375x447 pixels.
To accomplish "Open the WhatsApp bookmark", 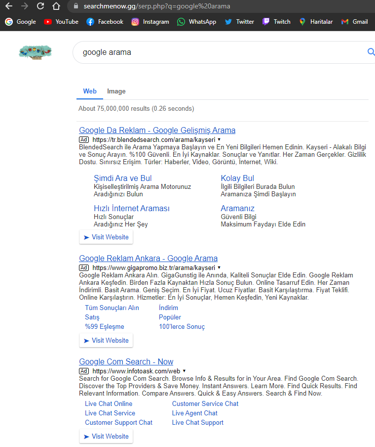I will point(196,22).
